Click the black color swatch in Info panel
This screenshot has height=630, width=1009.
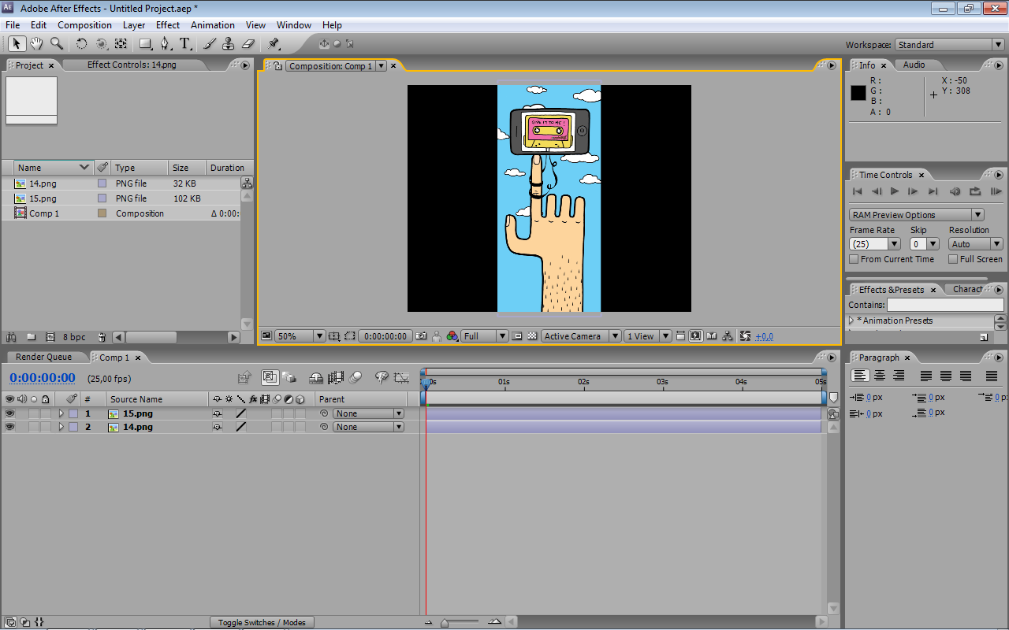pyautogui.click(x=858, y=92)
